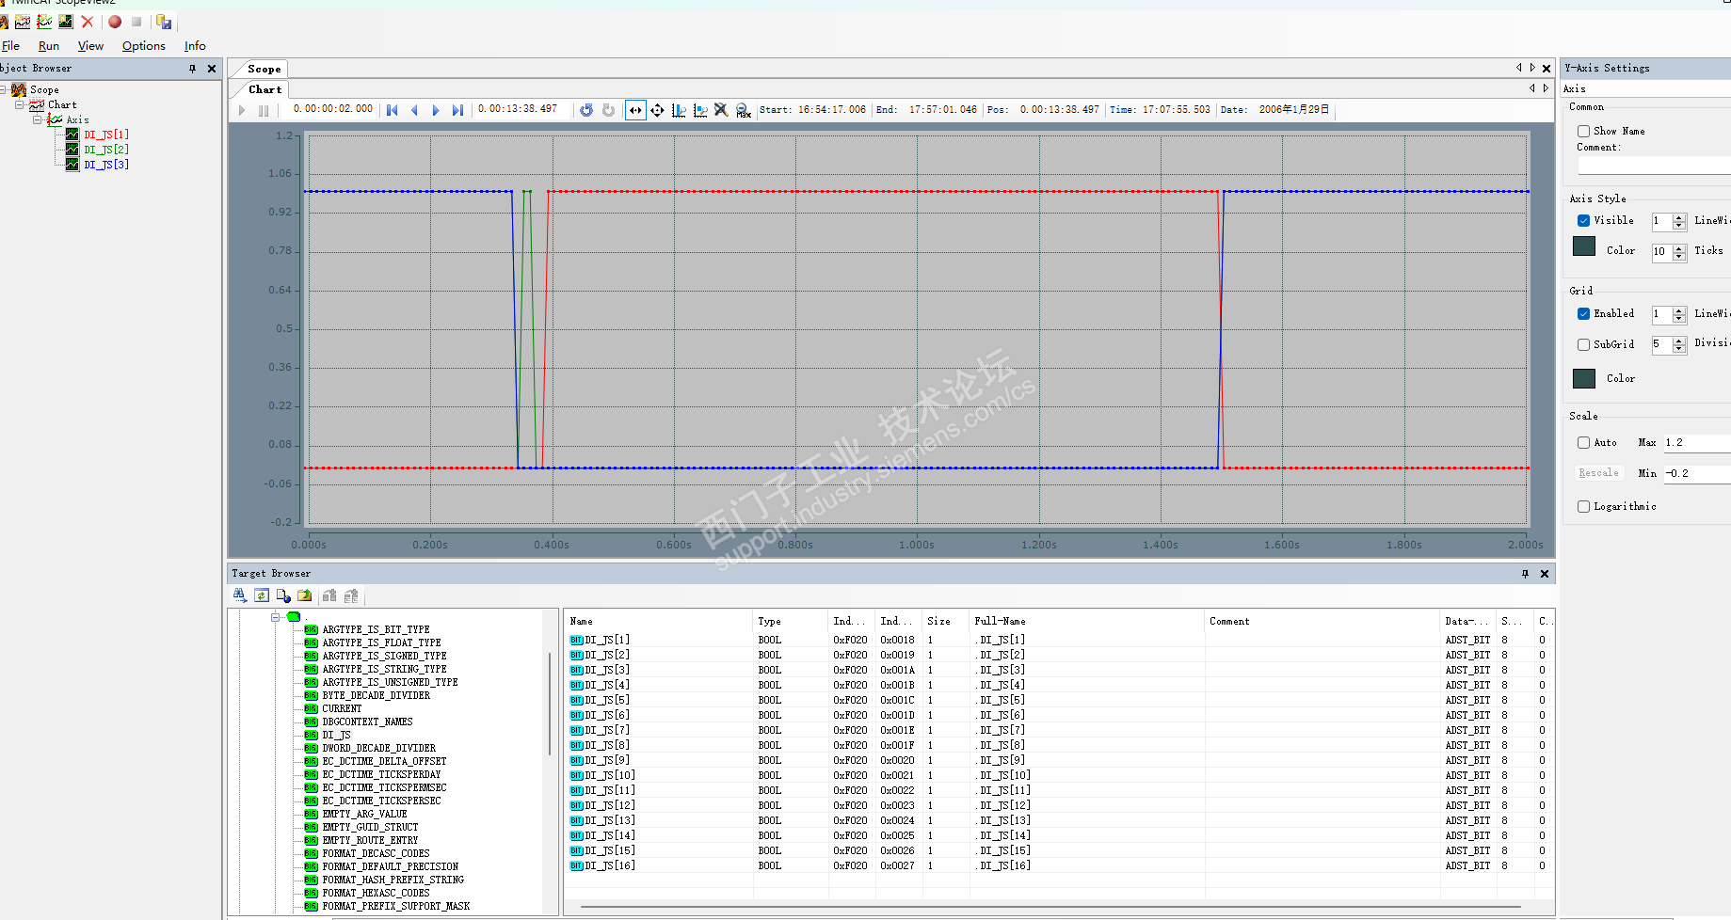Click the binoculars search icon in Target Browser

pyautogui.click(x=240, y=595)
